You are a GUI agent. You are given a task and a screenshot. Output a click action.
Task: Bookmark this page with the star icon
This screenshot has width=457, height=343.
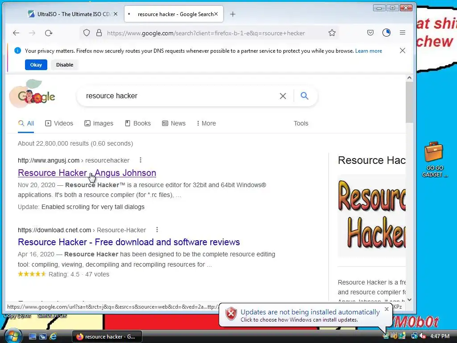332,33
